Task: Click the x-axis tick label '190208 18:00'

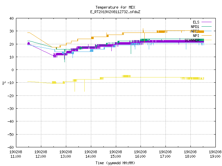Action: click(190, 154)
